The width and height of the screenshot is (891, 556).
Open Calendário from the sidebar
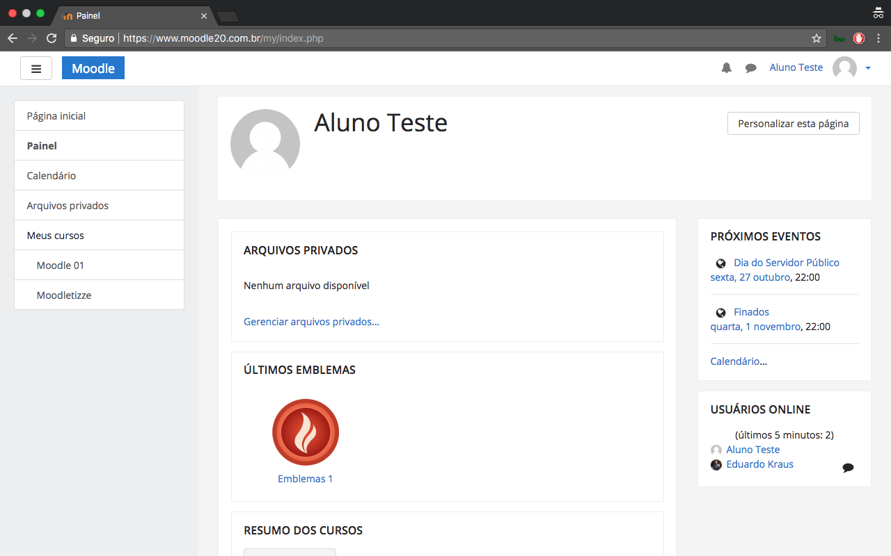(x=99, y=176)
